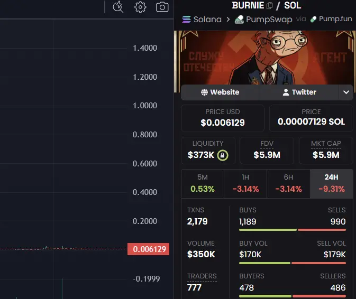The width and height of the screenshot is (356, 299).
Task: Click the SELLS count 990
Action: click(338, 222)
